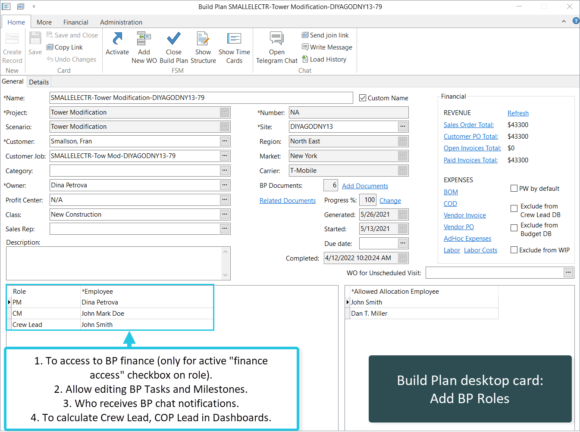Screen dimensions: 580x432
Task: Select Dan T. Miller allocation row
Action: tap(422, 314)
